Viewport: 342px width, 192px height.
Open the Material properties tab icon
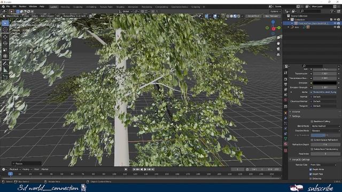[286, 144]
